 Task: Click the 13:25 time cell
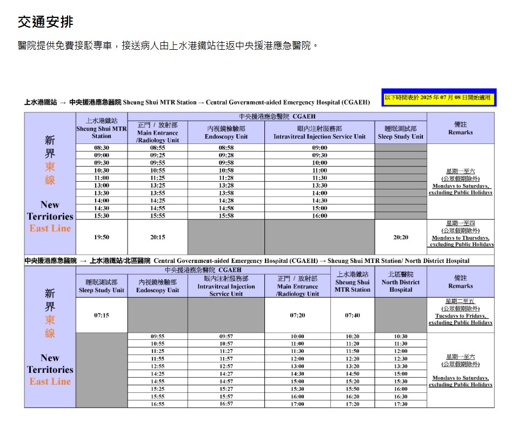(x=157, y=185)
